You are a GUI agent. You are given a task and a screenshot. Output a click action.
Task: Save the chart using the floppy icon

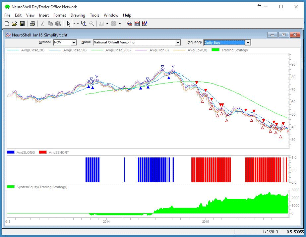(x=22, y=24)
